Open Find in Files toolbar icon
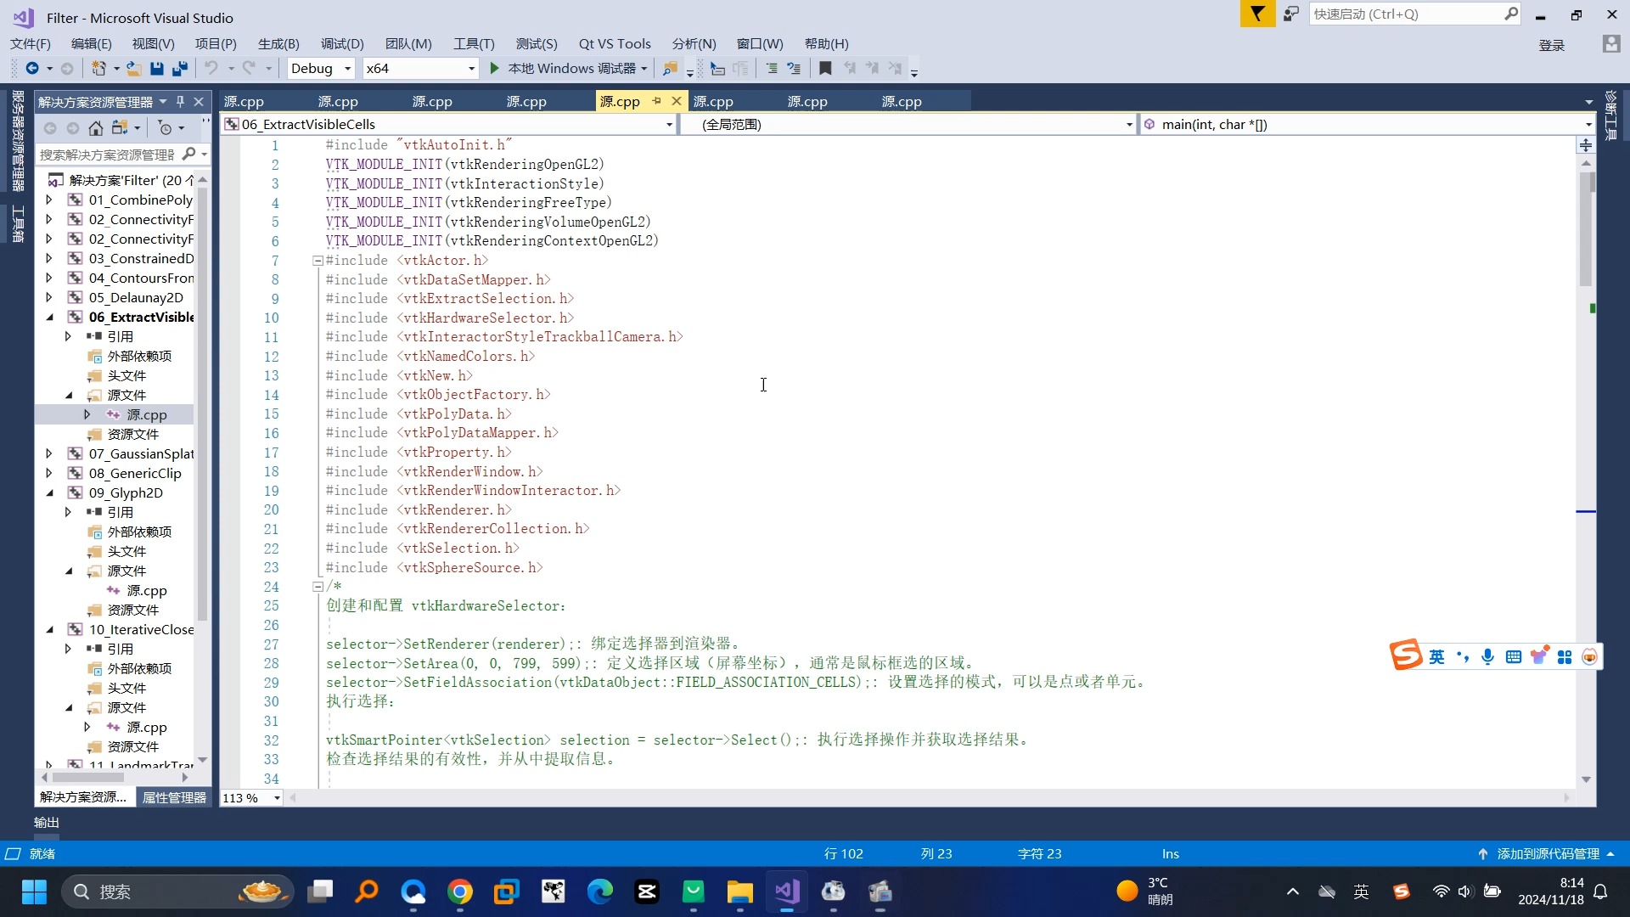 [670, 69]
